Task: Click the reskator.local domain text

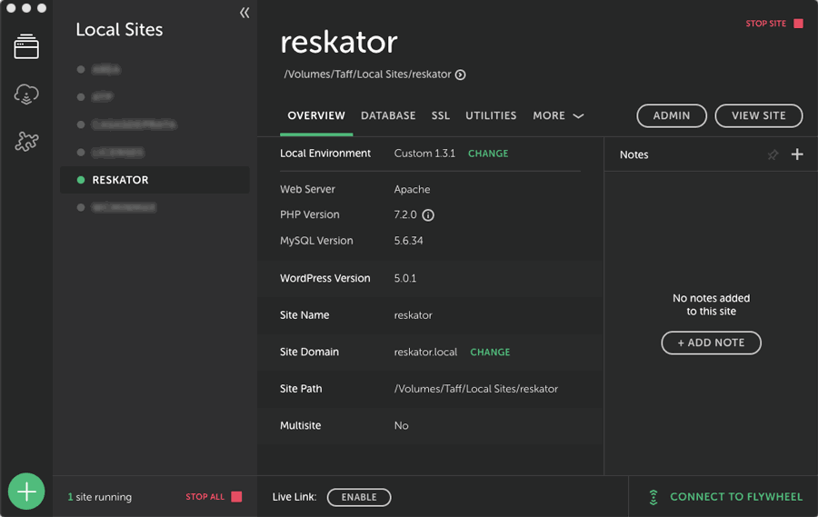Action: pyautogui.click(x=425, y=353)
